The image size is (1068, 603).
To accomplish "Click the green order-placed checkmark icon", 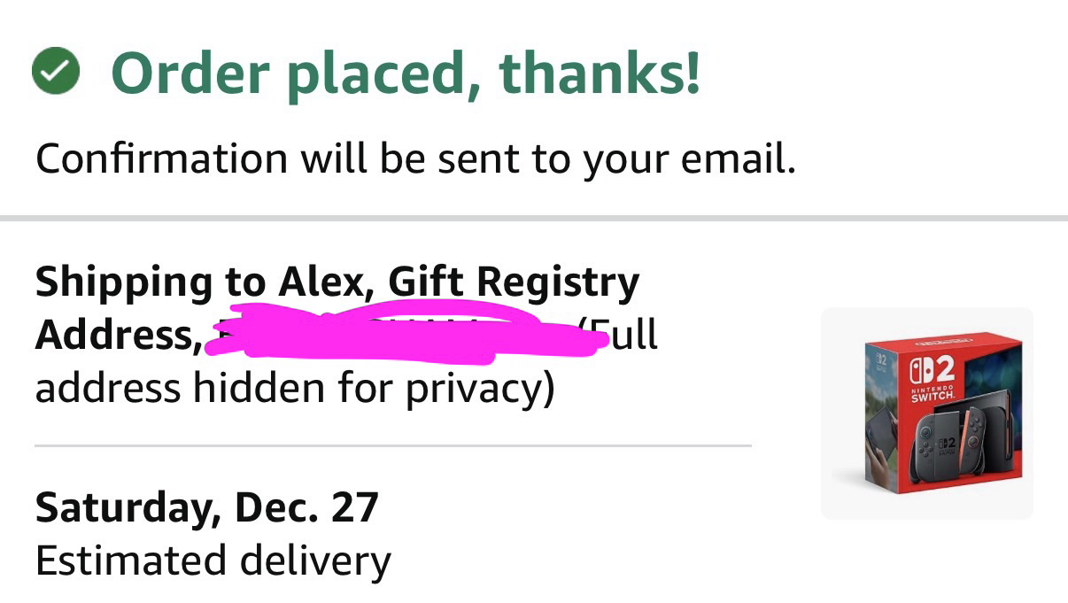I will [x=57, y=72].
